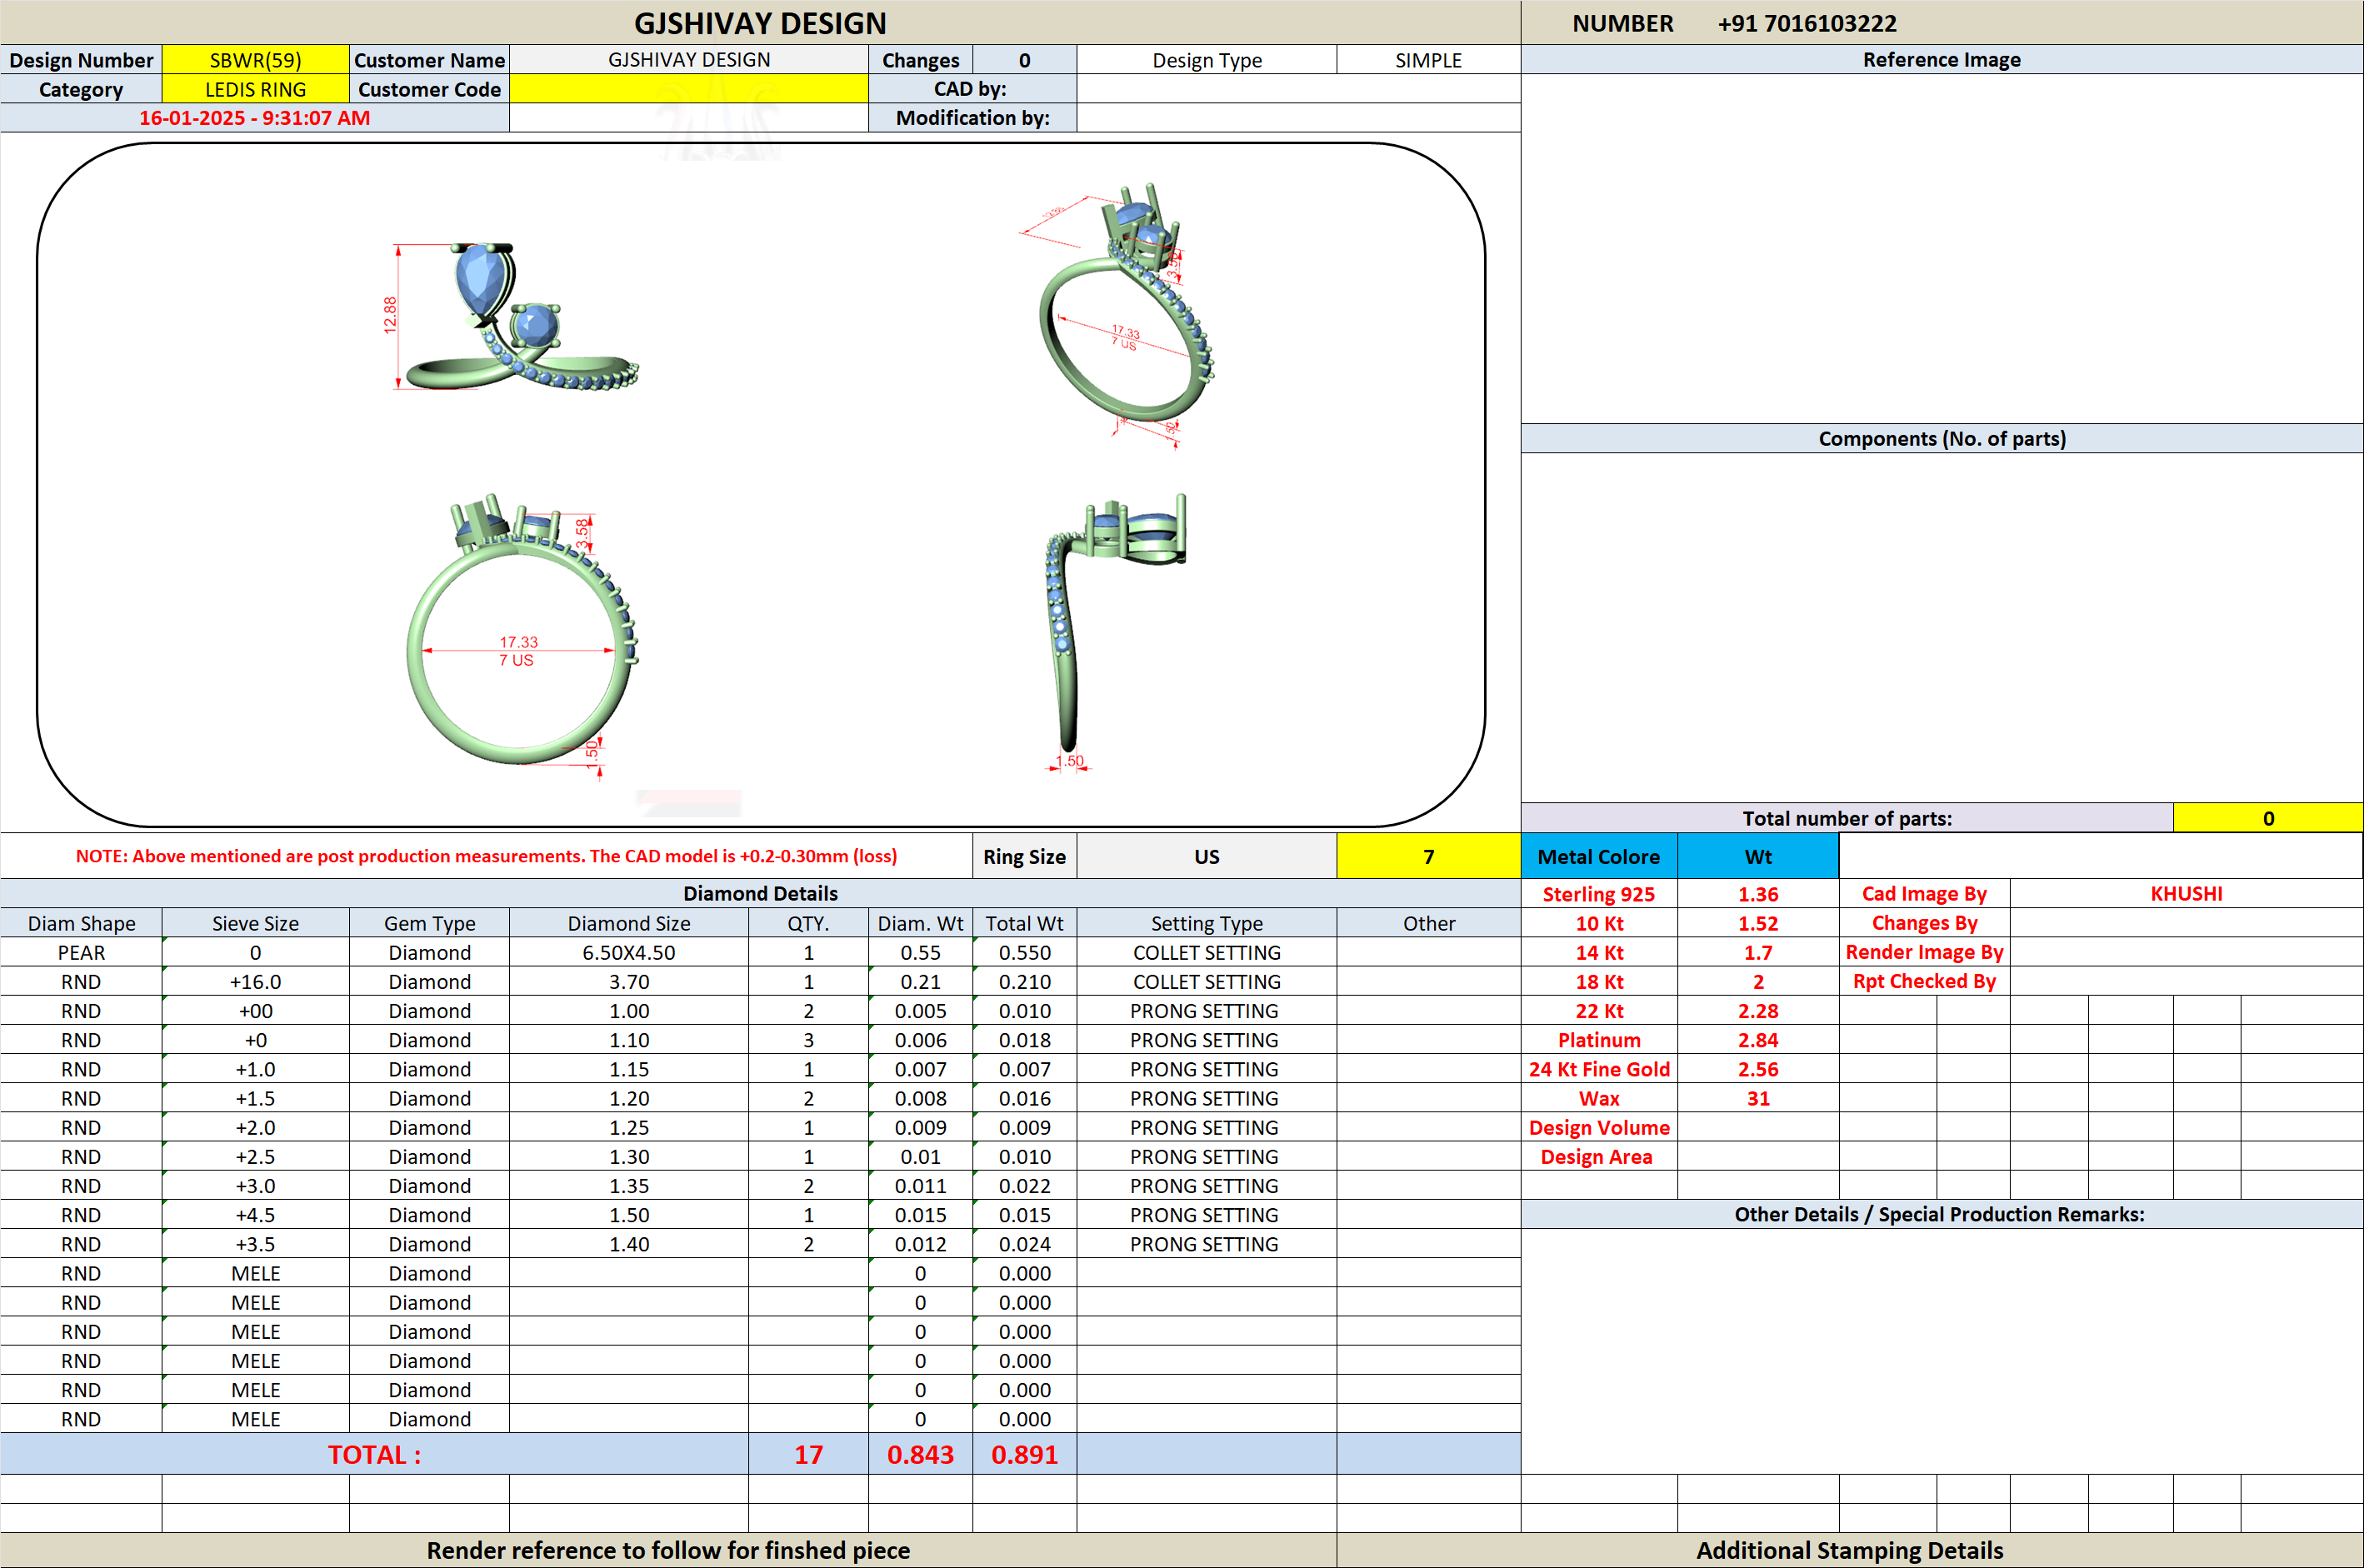Click the red post production NOTE text

point(486,856)
